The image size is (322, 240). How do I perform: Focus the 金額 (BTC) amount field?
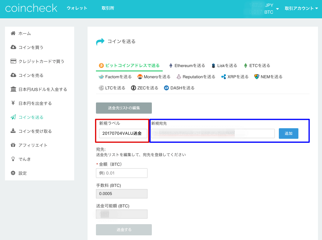[x=122, y=173]
